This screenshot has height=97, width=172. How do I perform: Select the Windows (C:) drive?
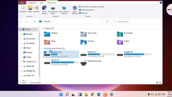(x=61, y=54)
